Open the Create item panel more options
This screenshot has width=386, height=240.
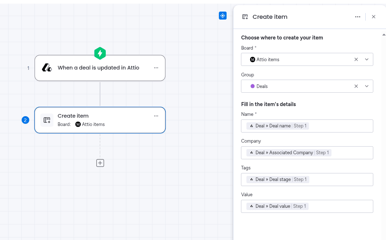(358, 17)
